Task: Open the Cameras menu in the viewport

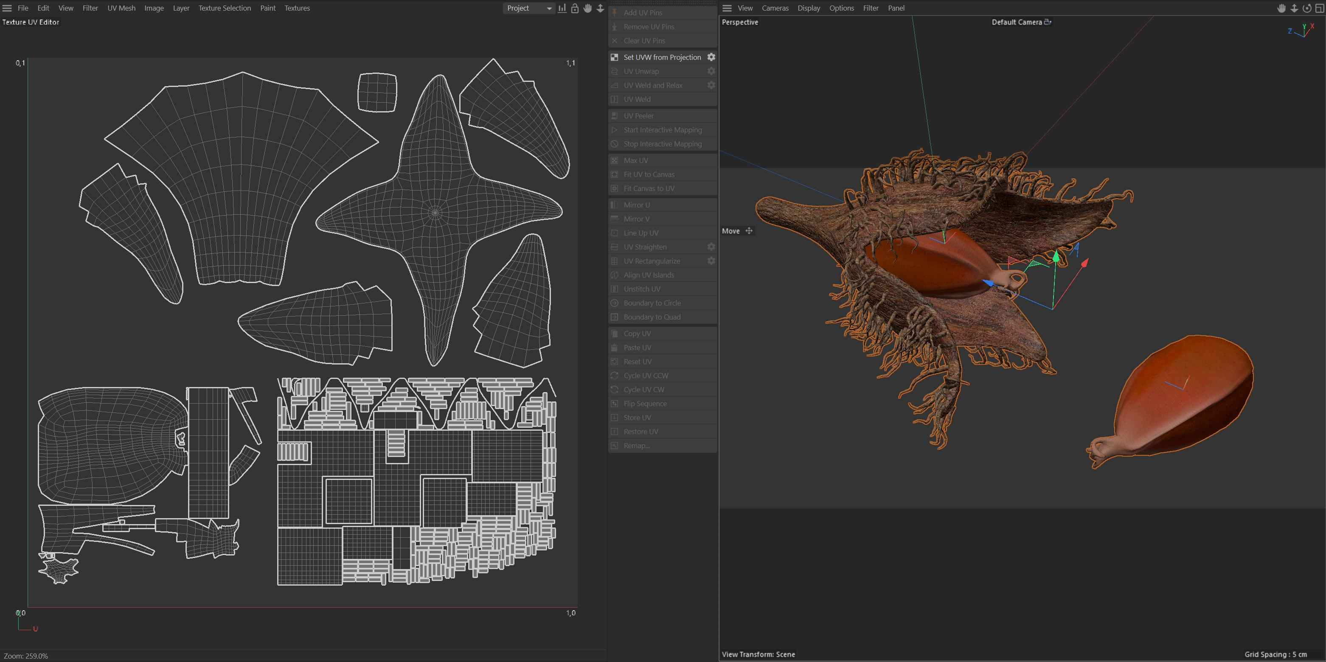Action: pyautogui.click(x=775, y=8)
